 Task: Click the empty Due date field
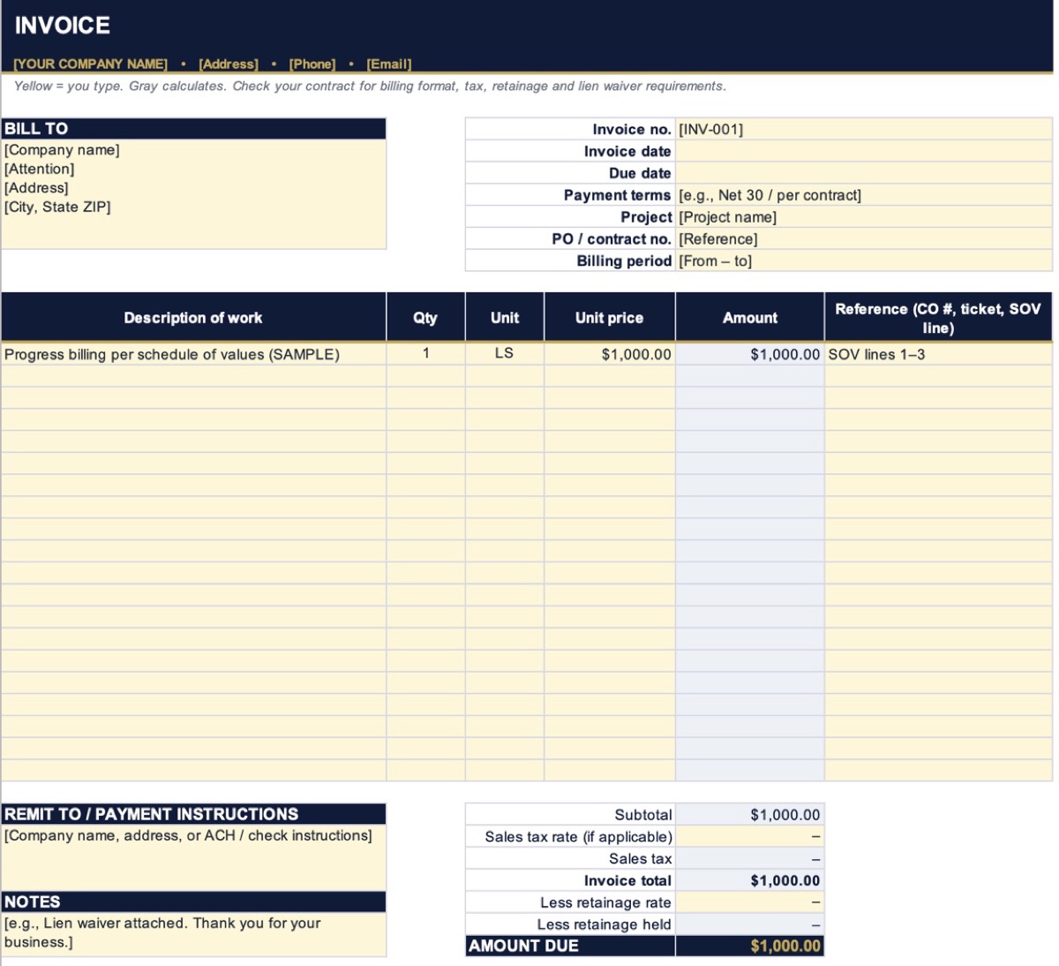[864, 173]
